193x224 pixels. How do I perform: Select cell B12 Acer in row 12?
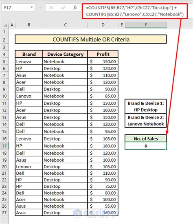(x=29, y=110)
